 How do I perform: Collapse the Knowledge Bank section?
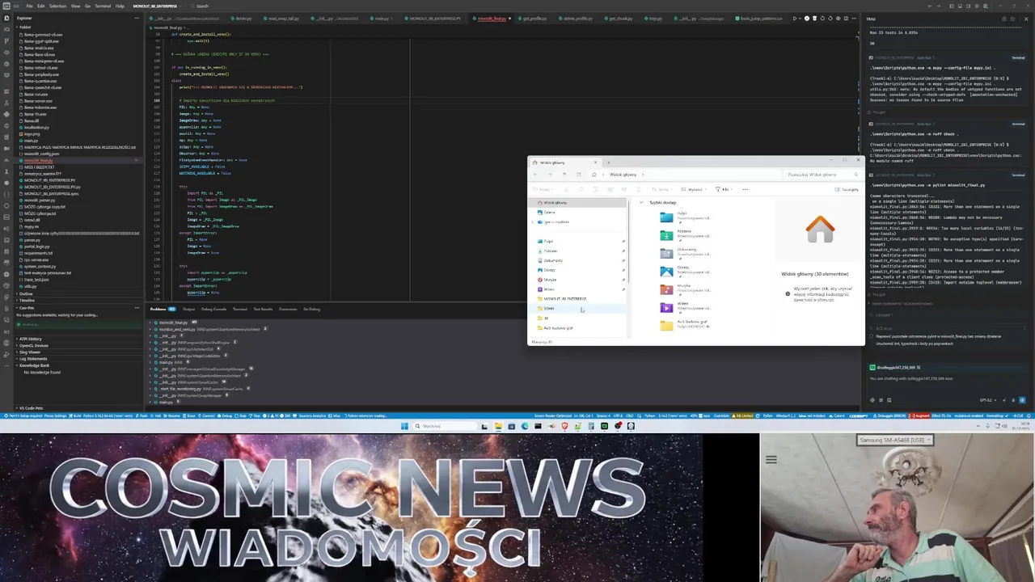tap(35, 365)
